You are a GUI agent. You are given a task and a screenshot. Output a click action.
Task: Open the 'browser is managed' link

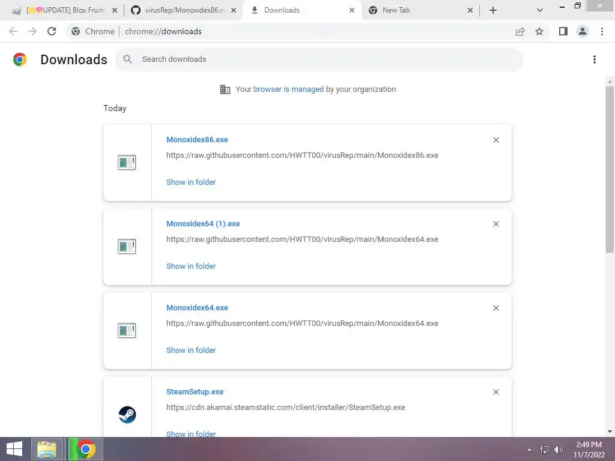coord(288,89)
